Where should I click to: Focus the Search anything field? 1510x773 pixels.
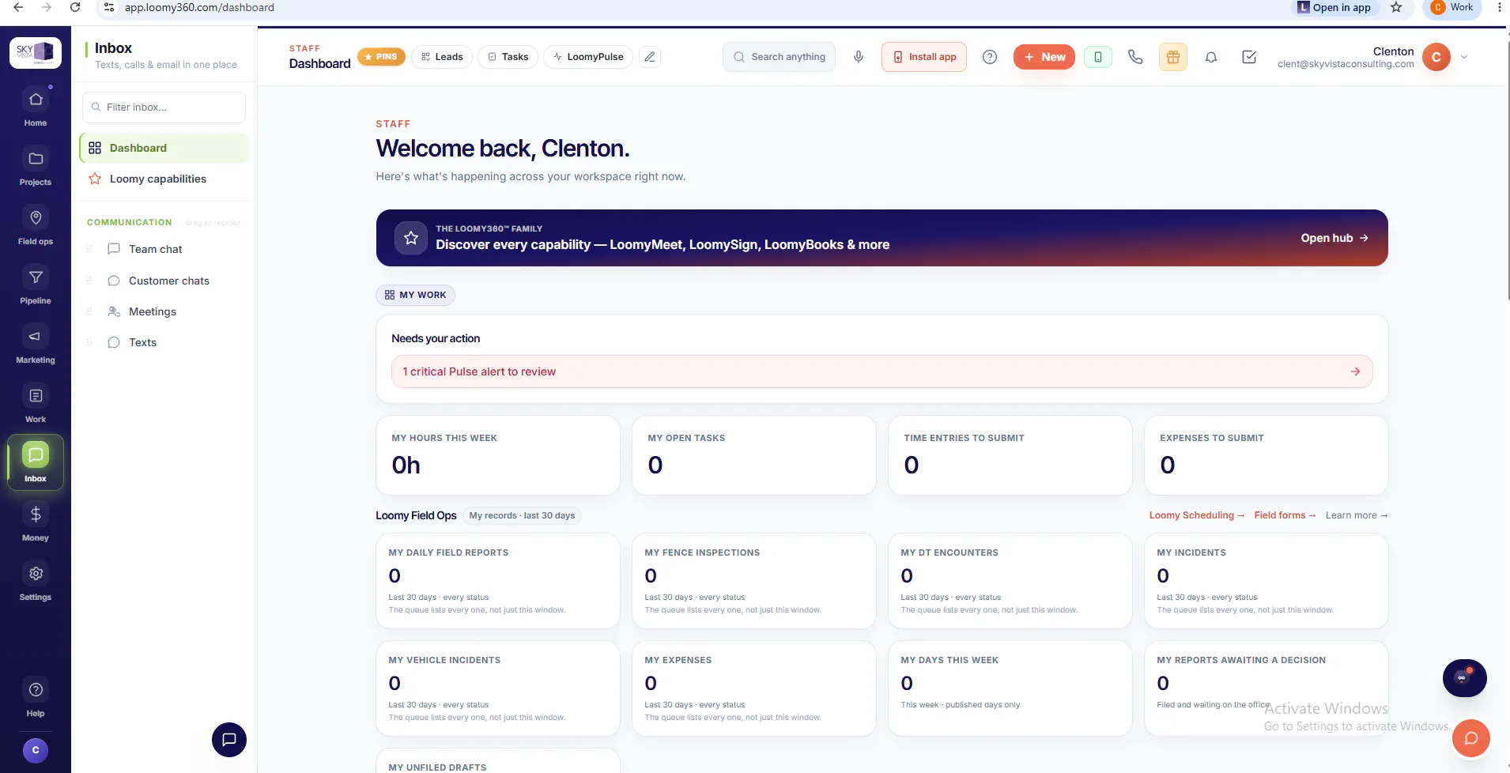779,57
